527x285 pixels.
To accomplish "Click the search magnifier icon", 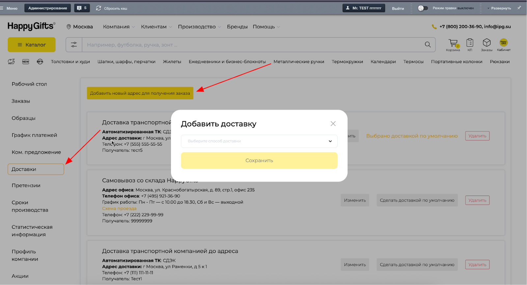I will click(428, 45).
